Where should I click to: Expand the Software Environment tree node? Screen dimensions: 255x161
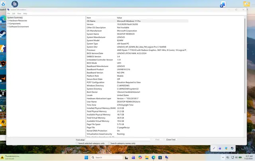pyautogui.click(x=8, y=27)
